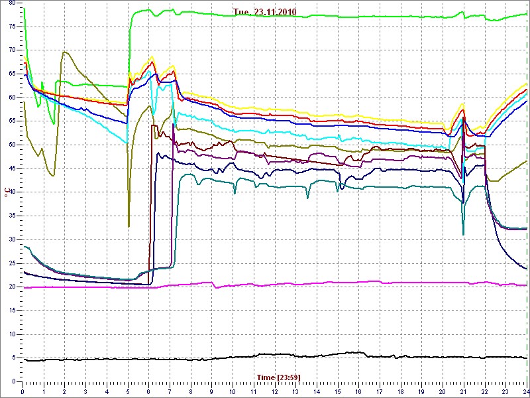Select the 60 mark on temperature axis
Image resolution: width=530 pixels, height=398 pixels.
pos(12,98)
